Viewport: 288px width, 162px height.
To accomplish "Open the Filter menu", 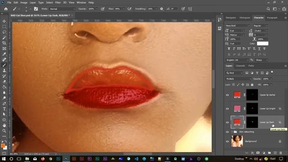I will 58,3.
